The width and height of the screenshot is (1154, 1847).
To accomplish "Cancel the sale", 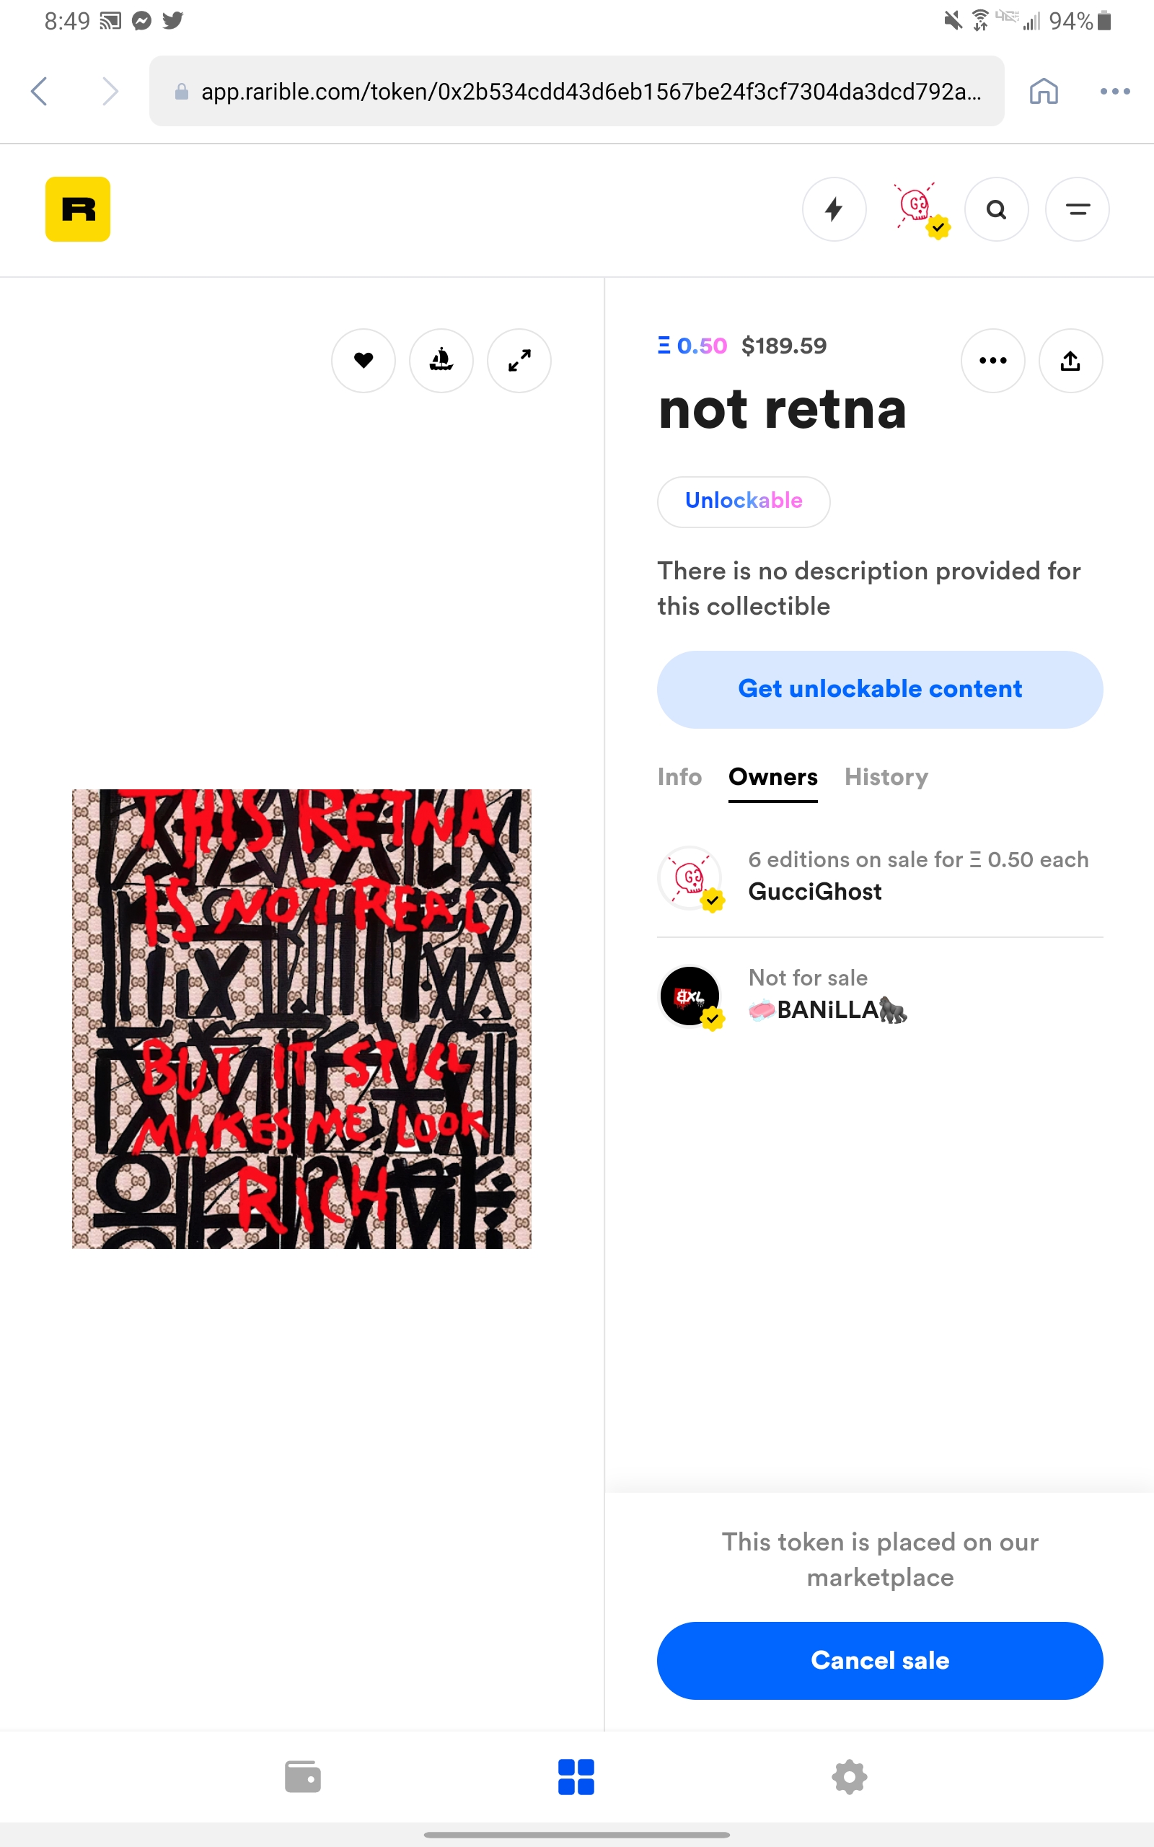I will click(x=880, y=1660).
